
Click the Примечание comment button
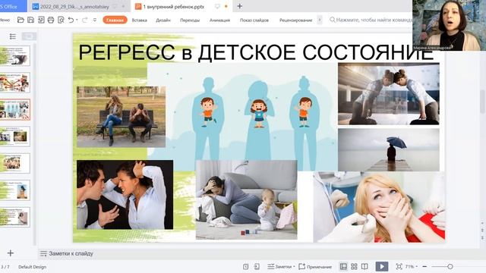(x=315, y=266)
